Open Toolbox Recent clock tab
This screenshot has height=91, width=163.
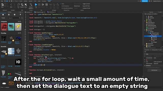click(x=15, y=15)
